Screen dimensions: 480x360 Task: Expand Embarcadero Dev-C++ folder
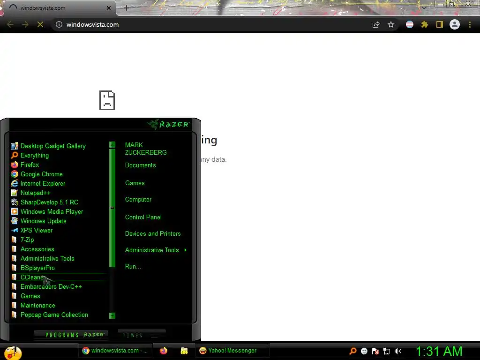46,286
